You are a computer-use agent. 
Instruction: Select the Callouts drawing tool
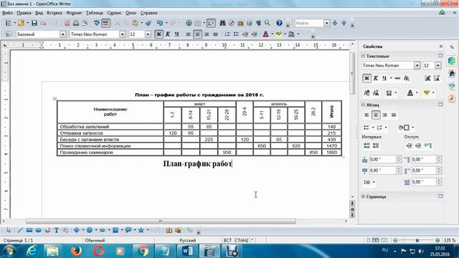(x=128, y=230)
